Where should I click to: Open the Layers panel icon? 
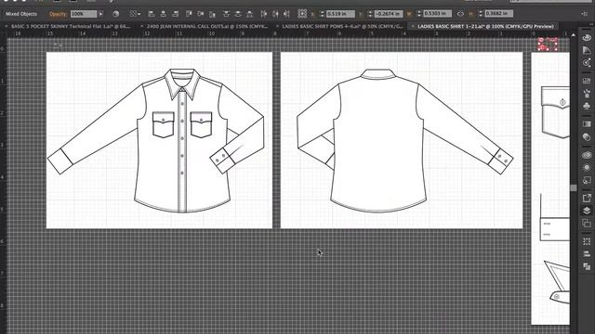587,211
